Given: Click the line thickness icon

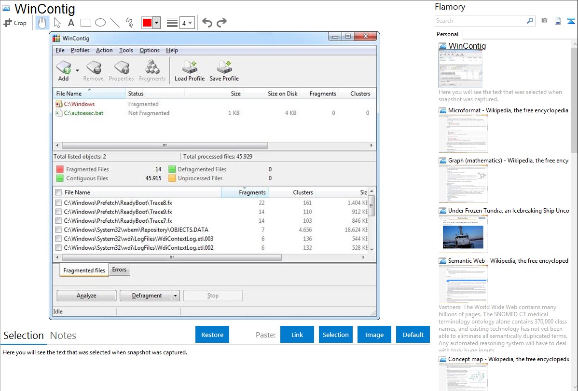Looking at the screenshot, I should click(x=172, y=23).
